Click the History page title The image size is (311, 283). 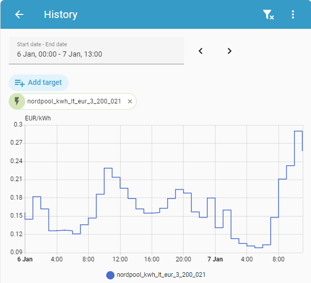point(61,14)
